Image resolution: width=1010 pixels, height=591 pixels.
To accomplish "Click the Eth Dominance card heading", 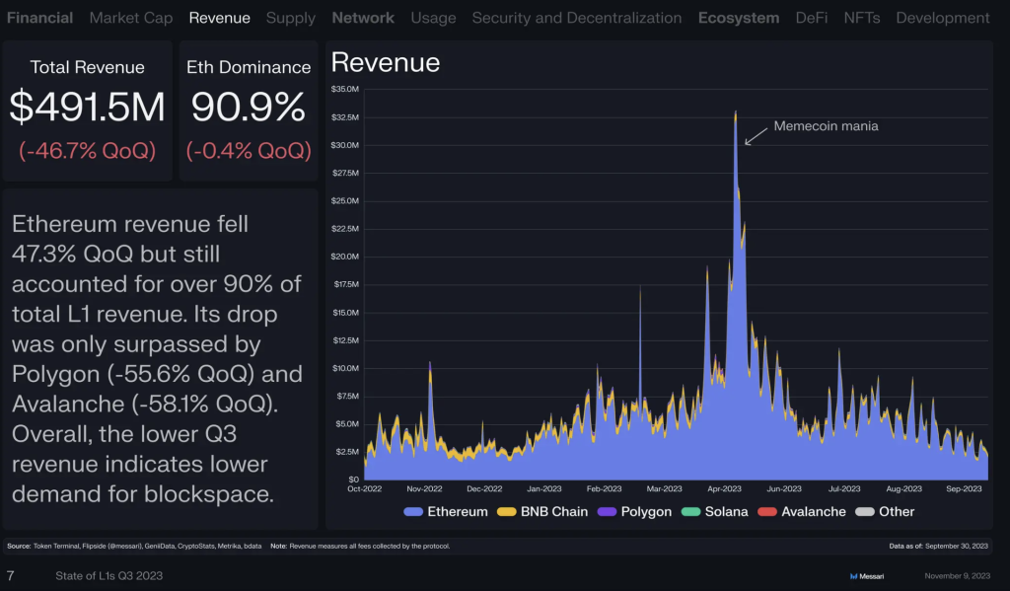I will pos(249,67).
